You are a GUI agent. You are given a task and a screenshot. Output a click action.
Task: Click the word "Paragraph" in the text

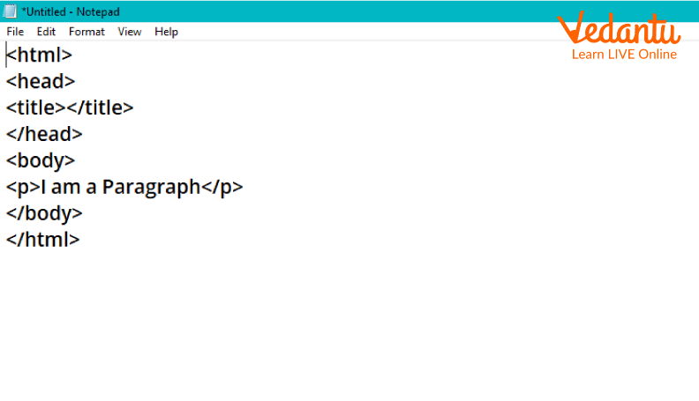point(151,187)
